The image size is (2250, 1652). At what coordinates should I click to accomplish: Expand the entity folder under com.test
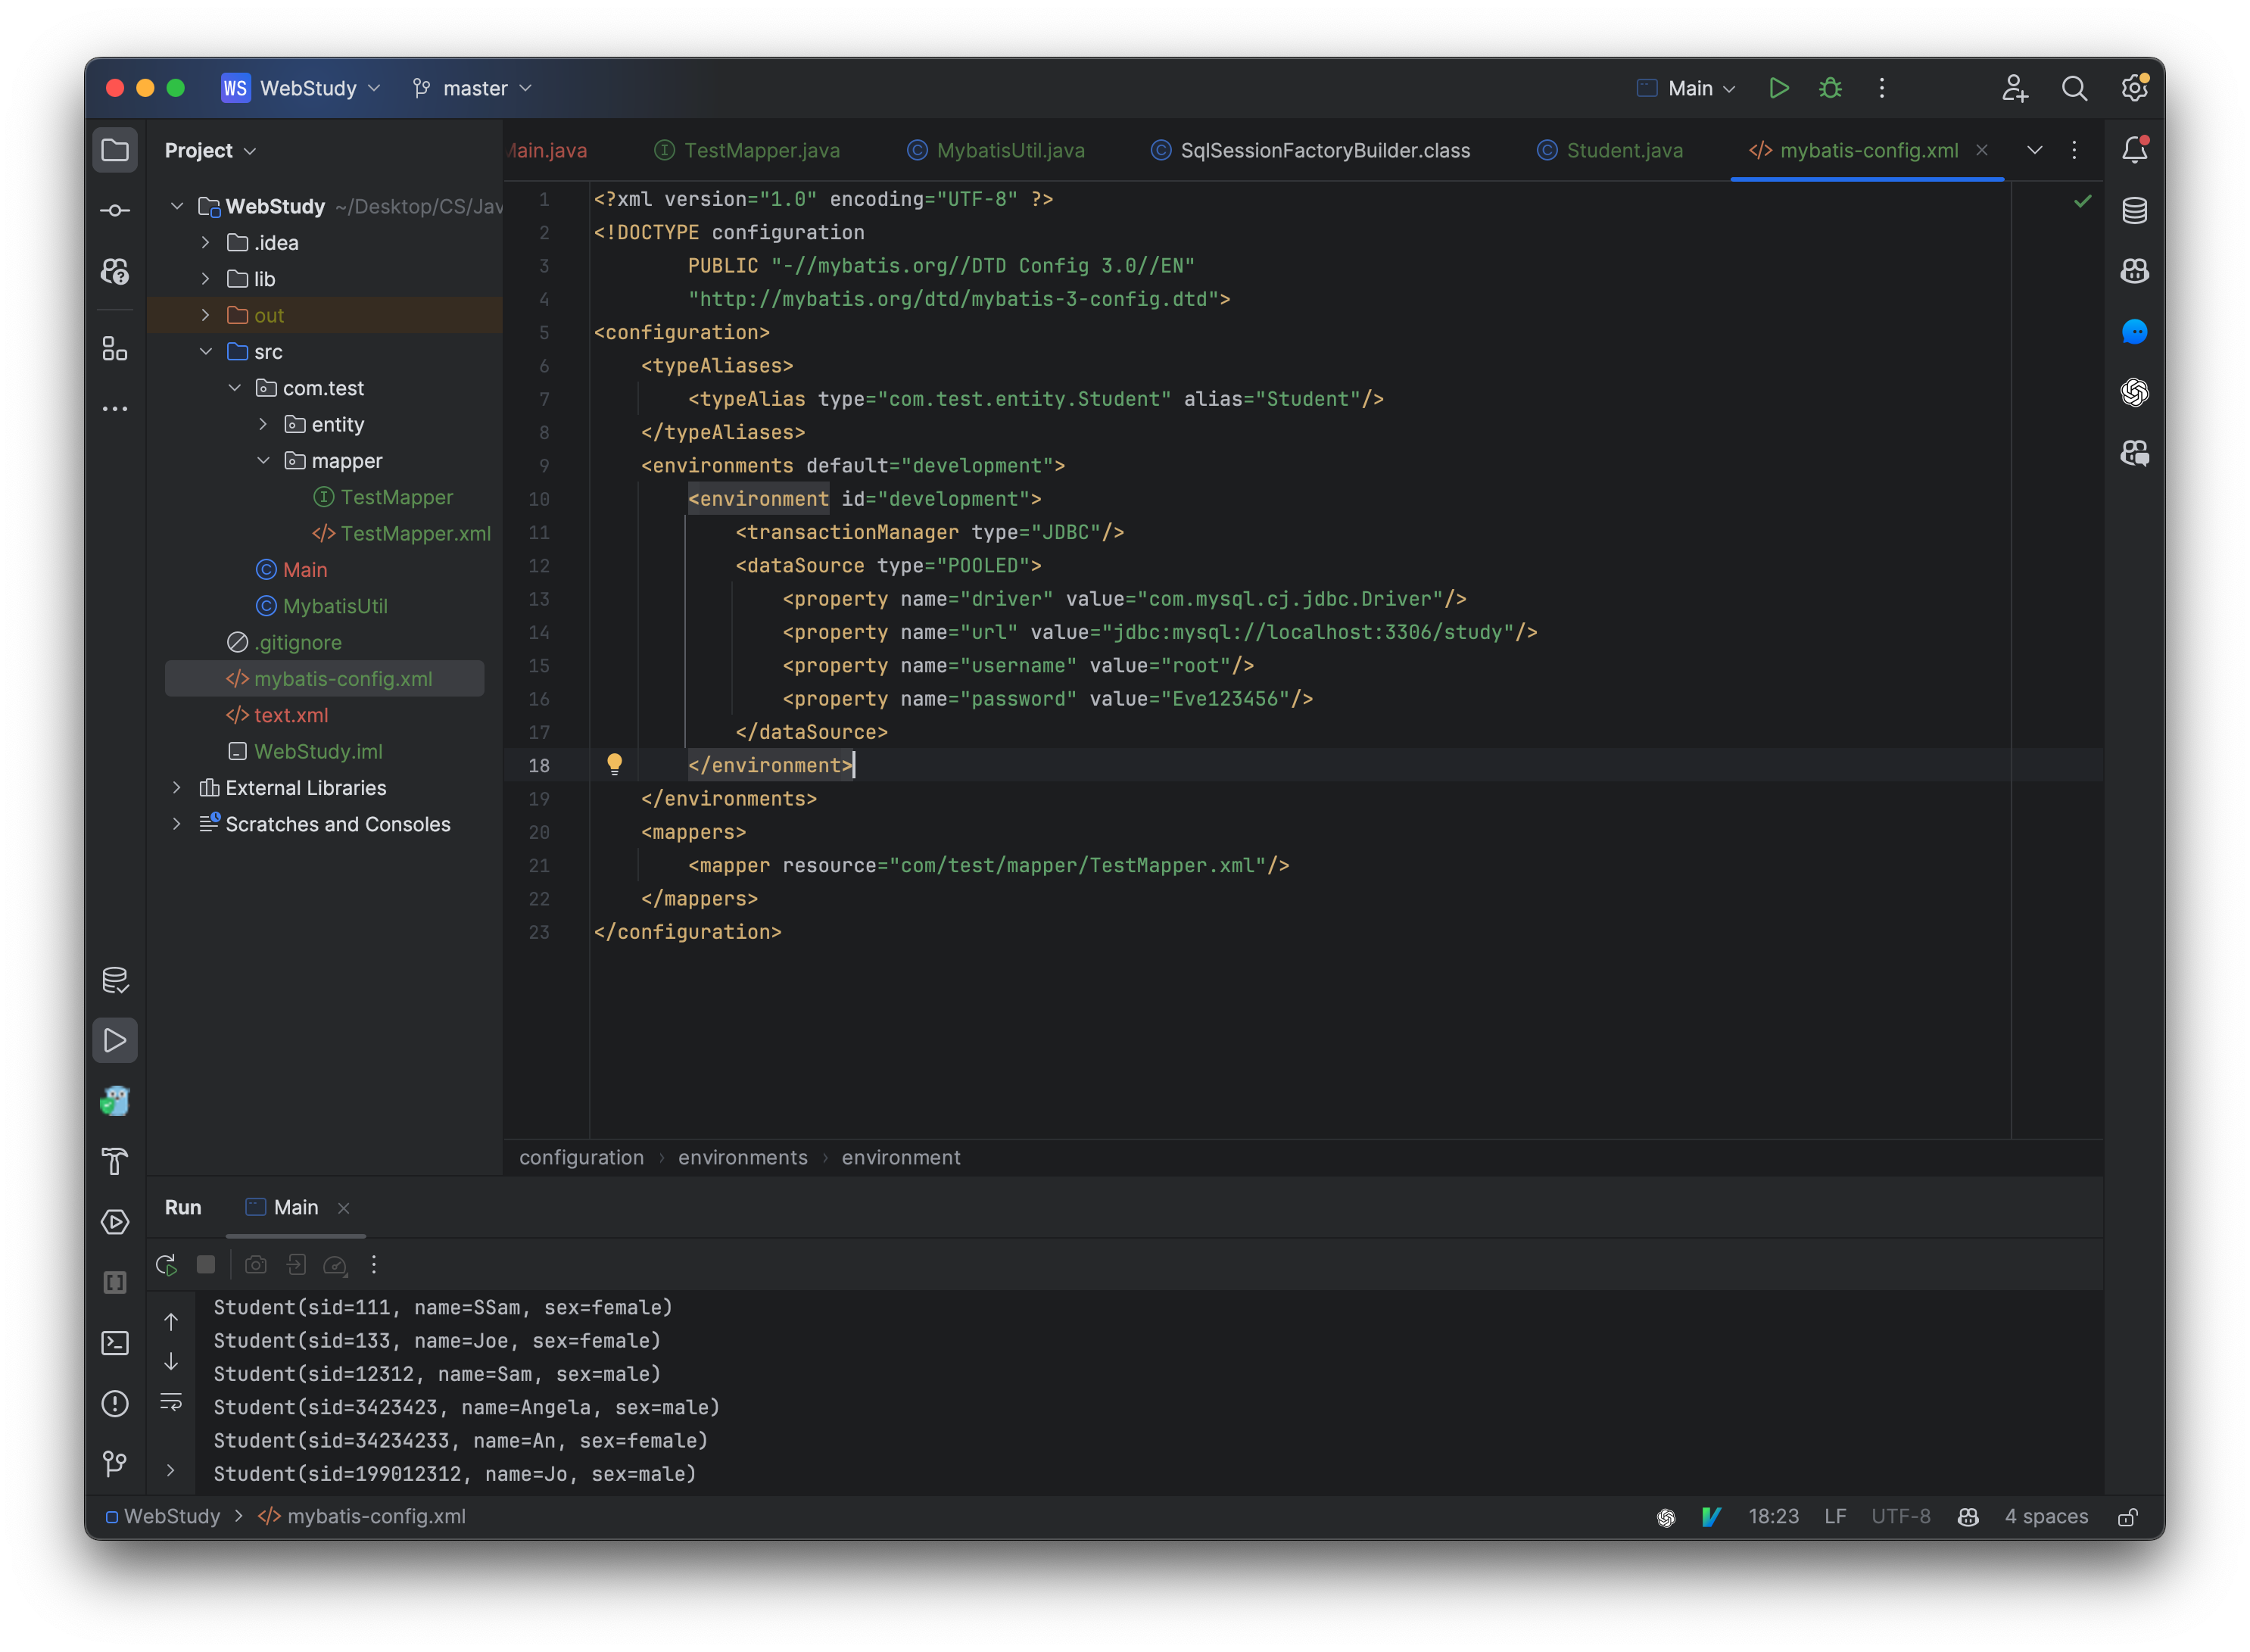coord(267,424)
